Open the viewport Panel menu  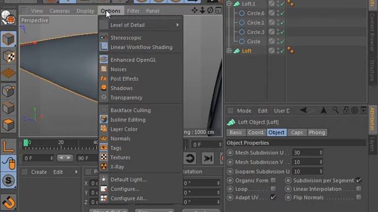point(152,11)
